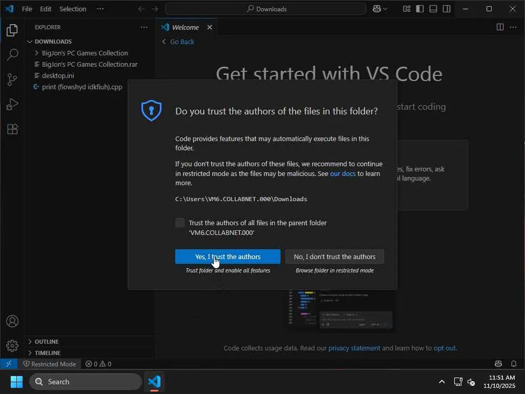Toggle the primary side bar

pos(420,9)
